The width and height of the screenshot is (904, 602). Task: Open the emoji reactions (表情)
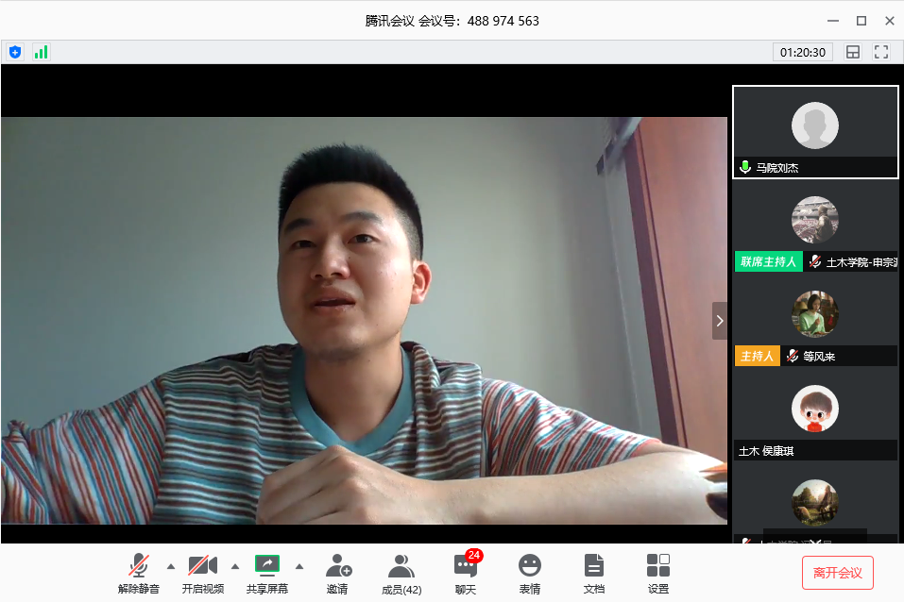coord(529,574)
